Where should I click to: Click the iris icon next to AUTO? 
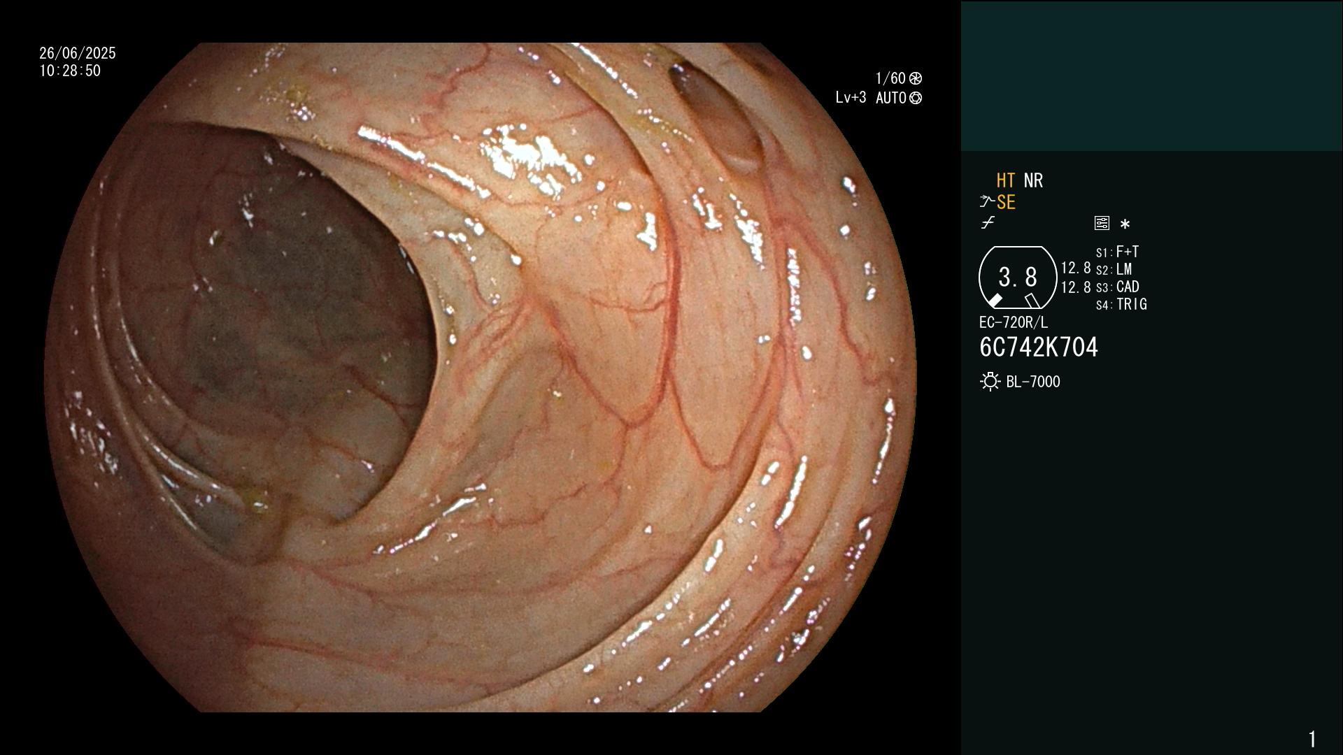[x=916, y=98]
